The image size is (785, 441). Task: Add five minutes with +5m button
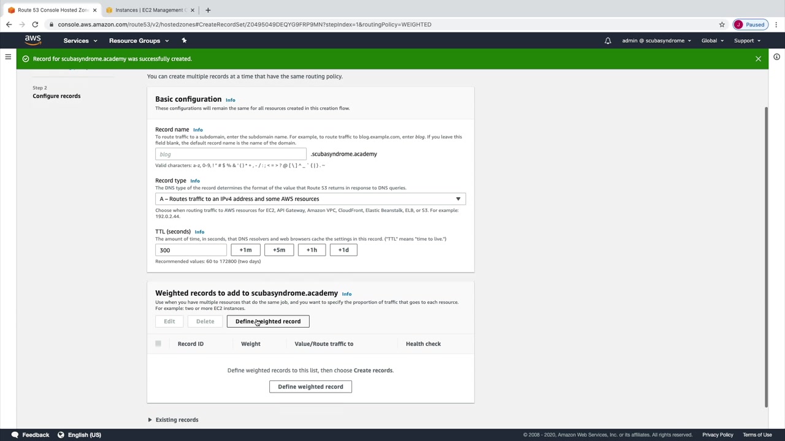[x=279, y=250]
